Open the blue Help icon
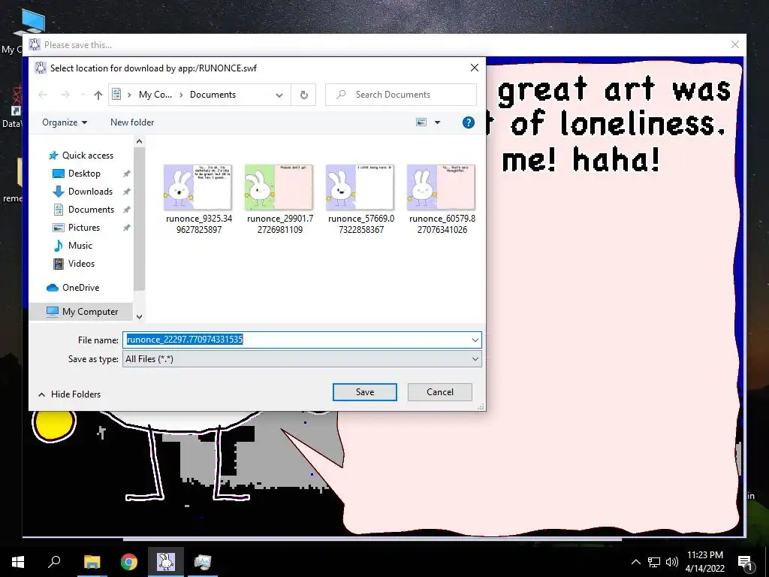 tap(469, 122)
